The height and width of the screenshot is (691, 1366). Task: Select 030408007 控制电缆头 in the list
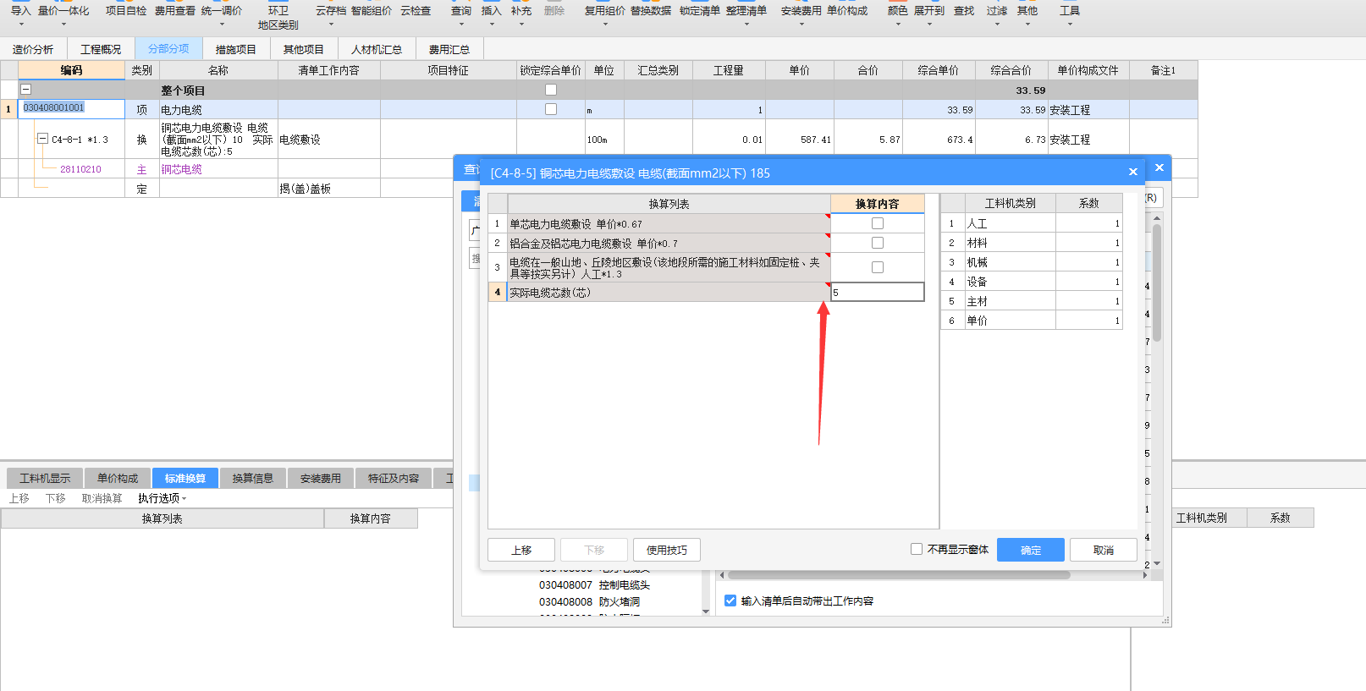coord(594,584)
